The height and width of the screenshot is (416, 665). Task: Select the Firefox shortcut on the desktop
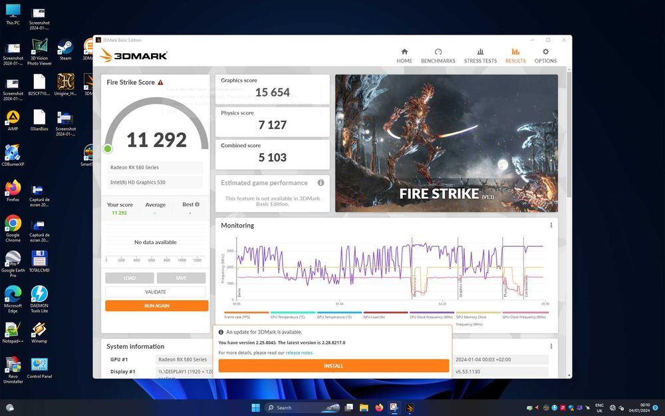point(13,190)
